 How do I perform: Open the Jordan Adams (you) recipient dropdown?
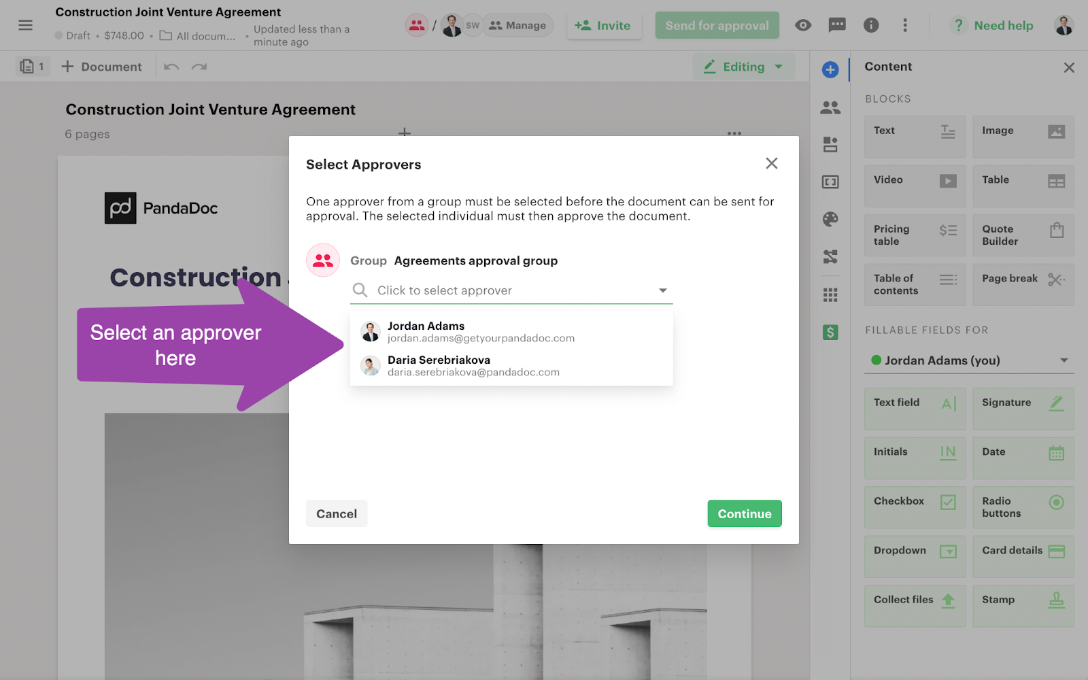(969, 360)
